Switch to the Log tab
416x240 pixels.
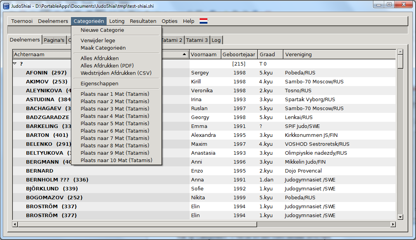216,40
